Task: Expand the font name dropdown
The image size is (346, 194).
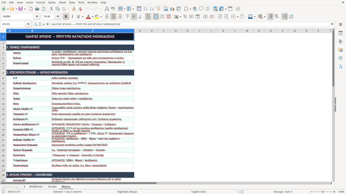Action: coord(38,17)
